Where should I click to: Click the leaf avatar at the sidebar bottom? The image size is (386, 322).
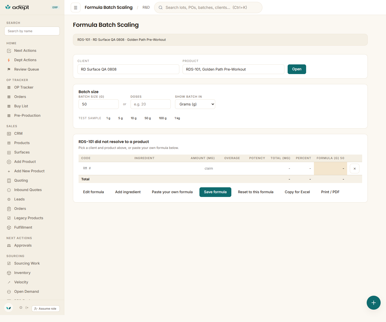[x=9, y=308]
